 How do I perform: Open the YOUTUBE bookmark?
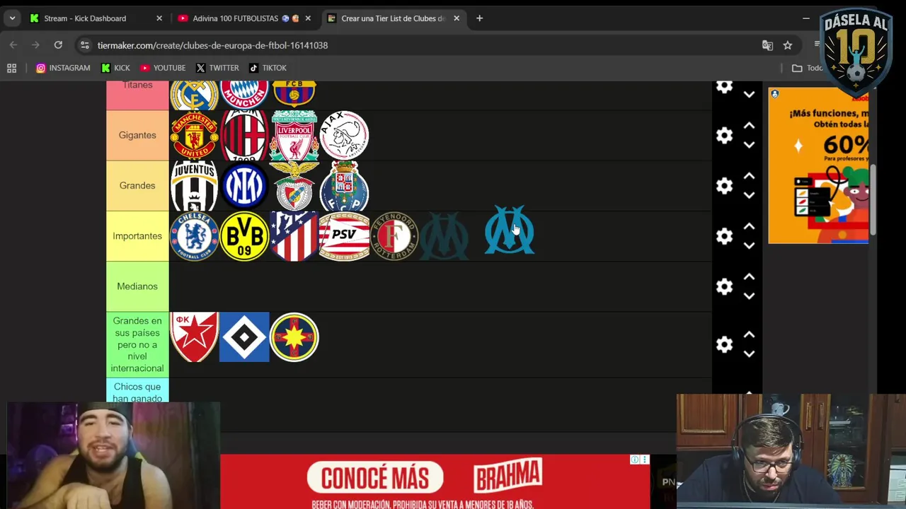point(163,68)
